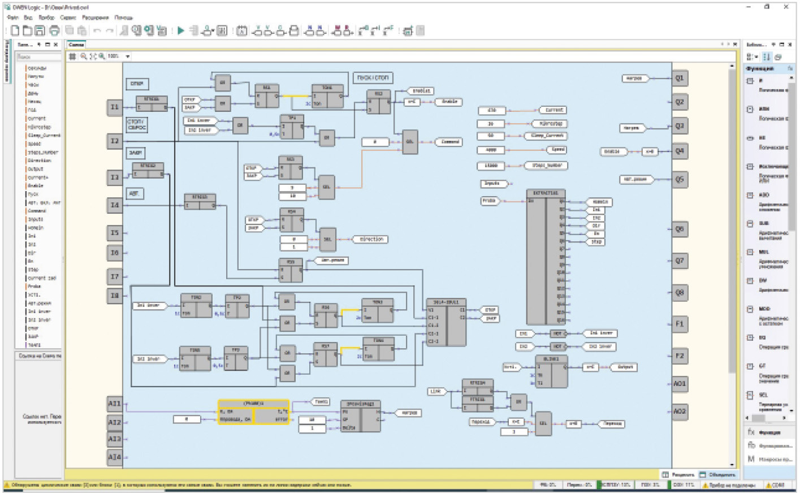Toggle pin on the variables panel
The image size is (800, 494).
click(39, 45)
